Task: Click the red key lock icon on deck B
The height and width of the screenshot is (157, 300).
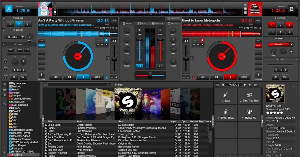Action: tap(202, 40)
